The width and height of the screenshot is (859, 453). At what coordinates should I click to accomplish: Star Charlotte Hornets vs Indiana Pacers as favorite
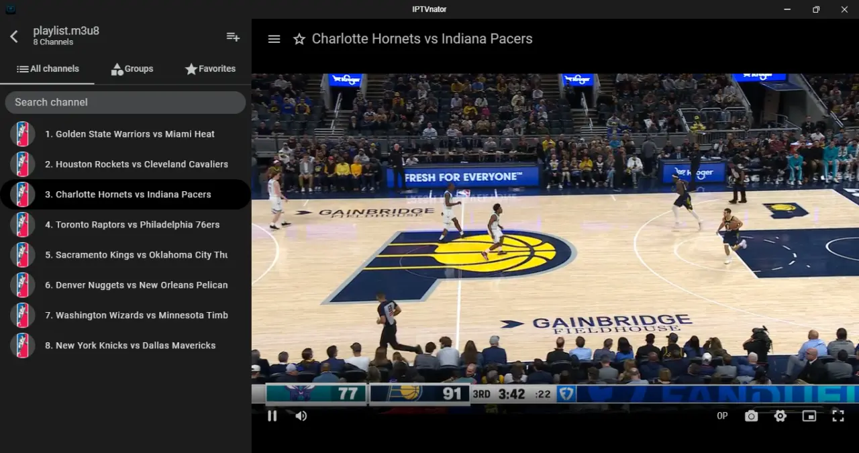pyautogui.click(x=299, y=39)
